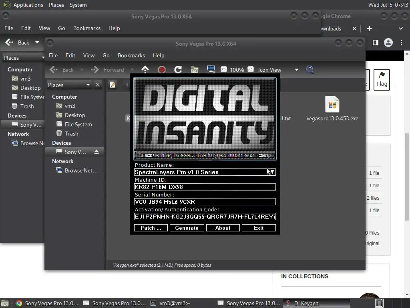Open Help menu in front window

(x=159, y=55)
